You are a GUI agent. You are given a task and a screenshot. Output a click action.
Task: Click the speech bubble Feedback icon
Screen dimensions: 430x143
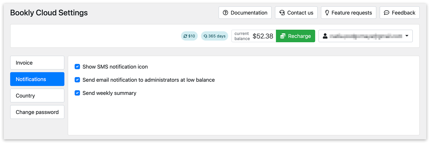(386, 13)
